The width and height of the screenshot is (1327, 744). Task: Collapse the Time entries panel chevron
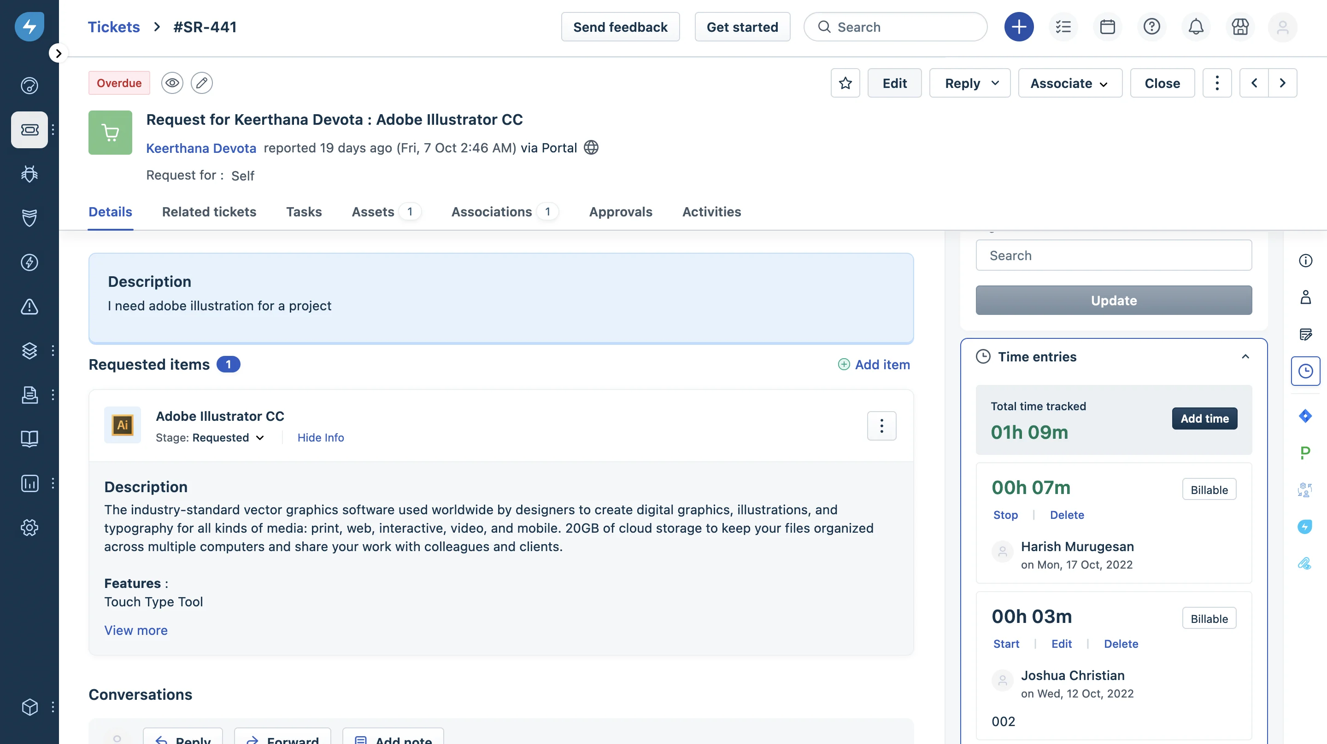pyautogui.click(x=1245, y=356)
